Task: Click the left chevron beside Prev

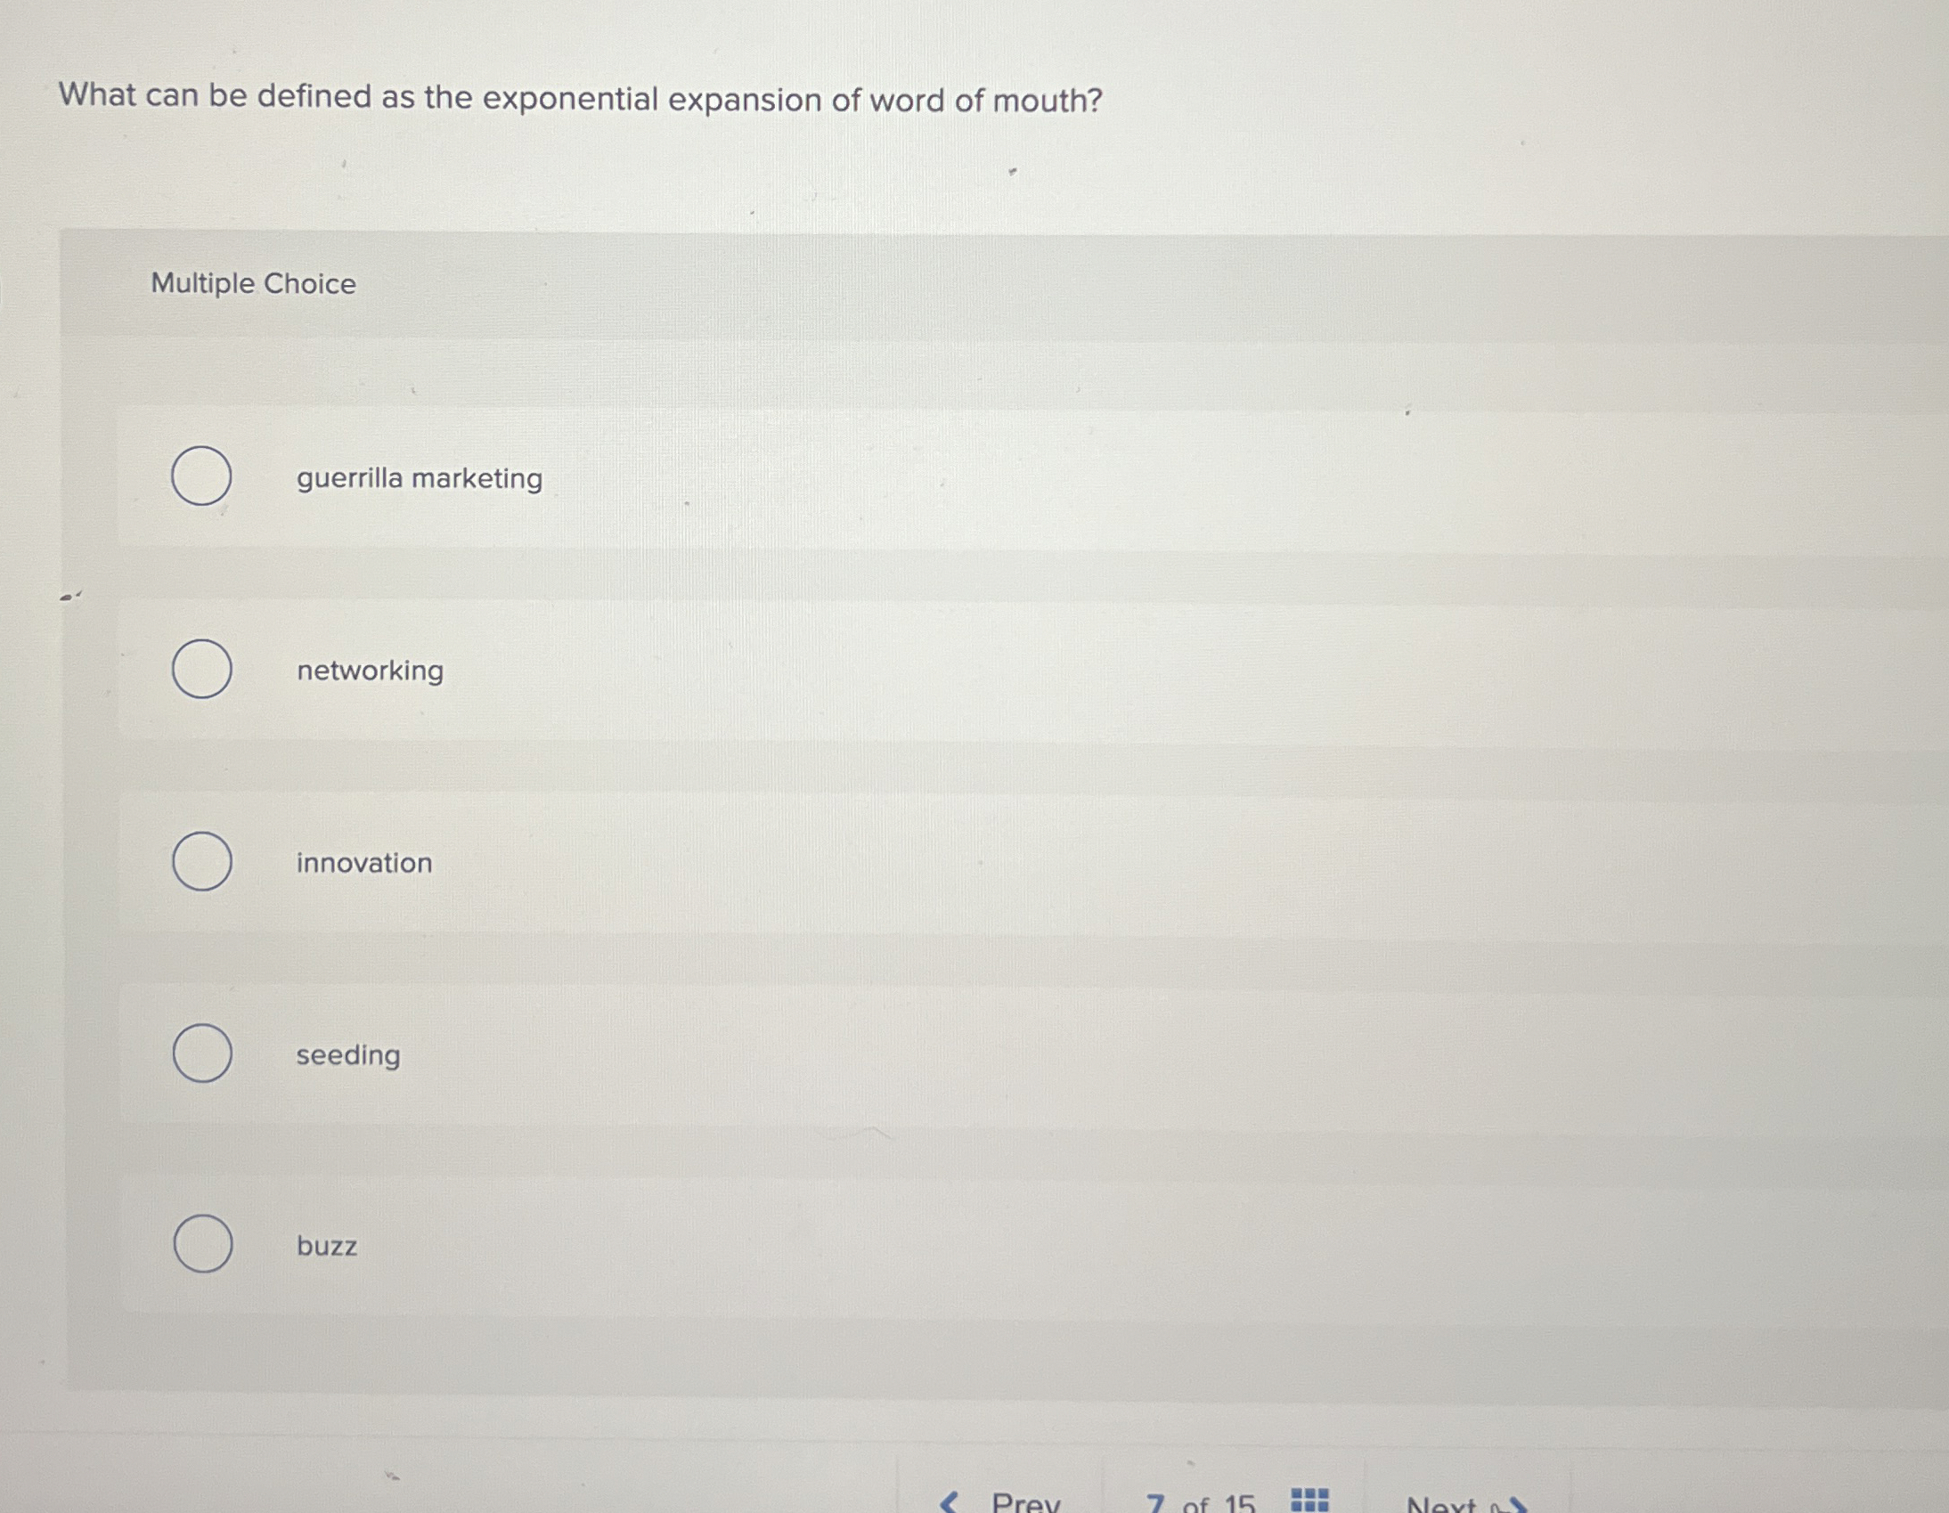Action: pos(949,1504)
